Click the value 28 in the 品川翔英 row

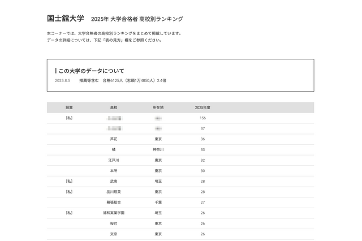click(202, 192)
